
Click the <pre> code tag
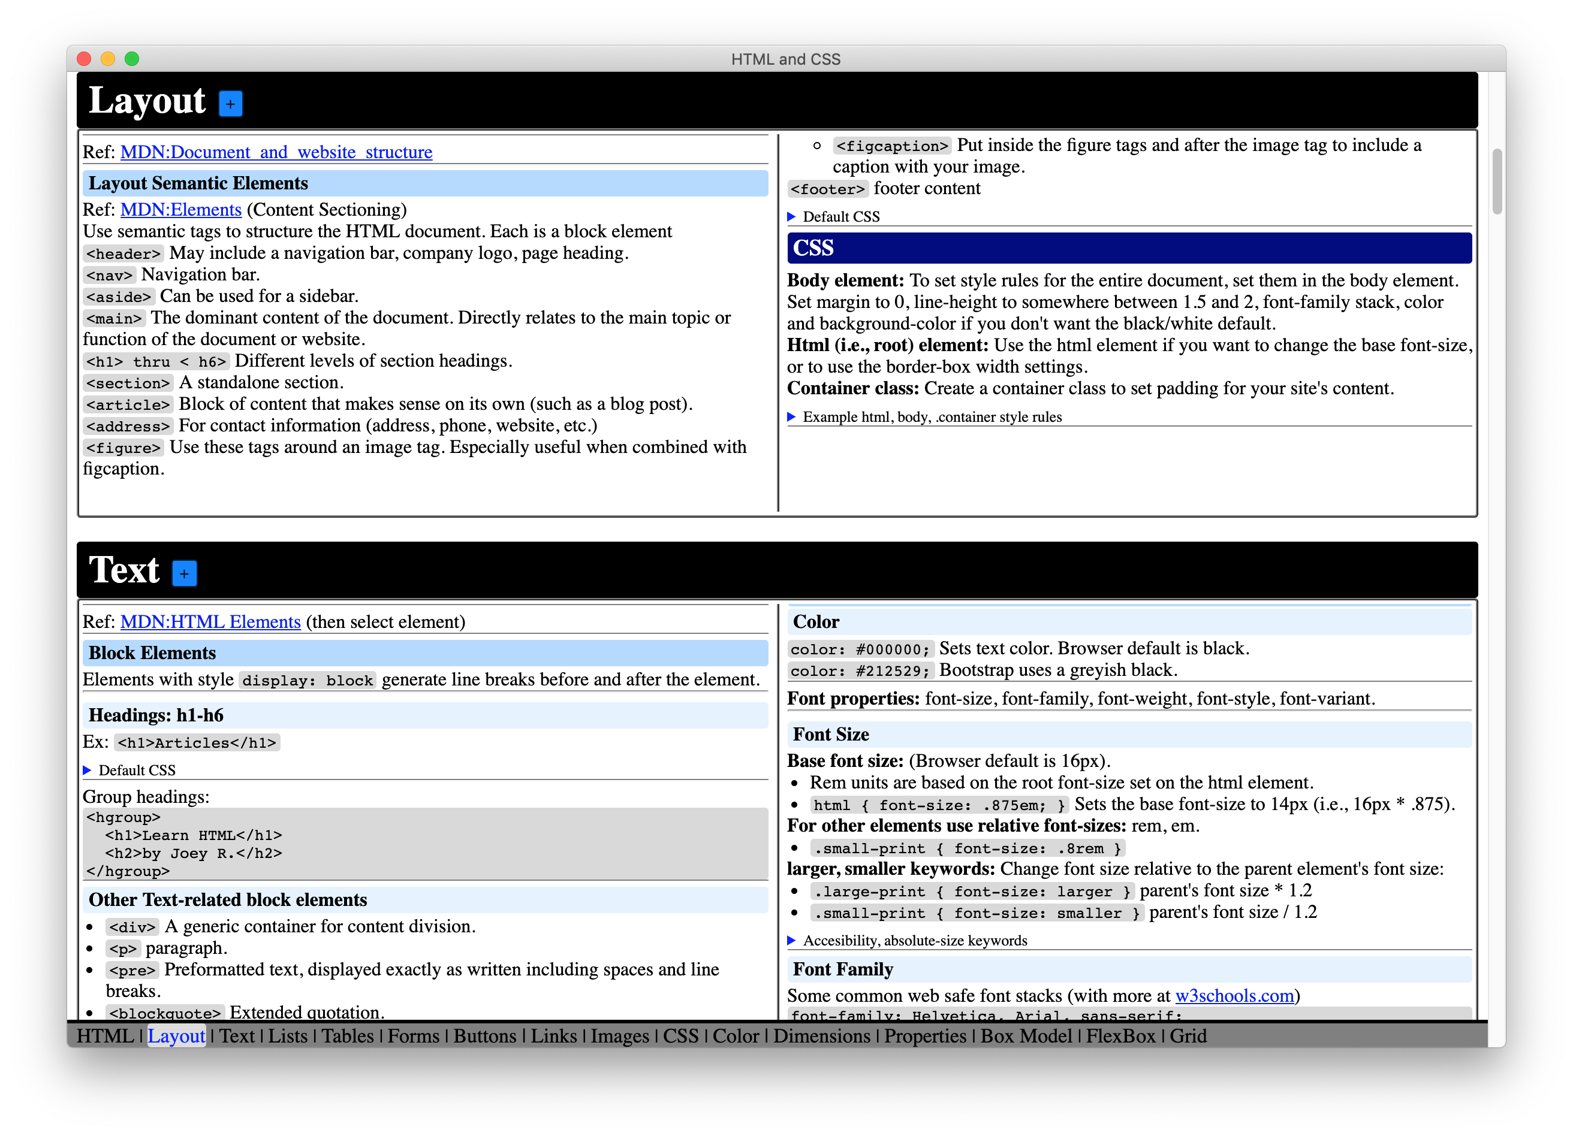coord(132,971)
